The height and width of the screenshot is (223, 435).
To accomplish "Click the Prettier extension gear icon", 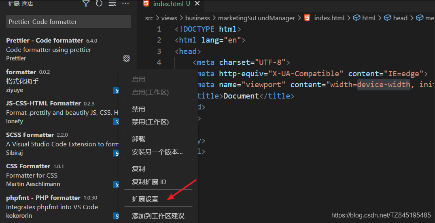I will coord(126,58).
